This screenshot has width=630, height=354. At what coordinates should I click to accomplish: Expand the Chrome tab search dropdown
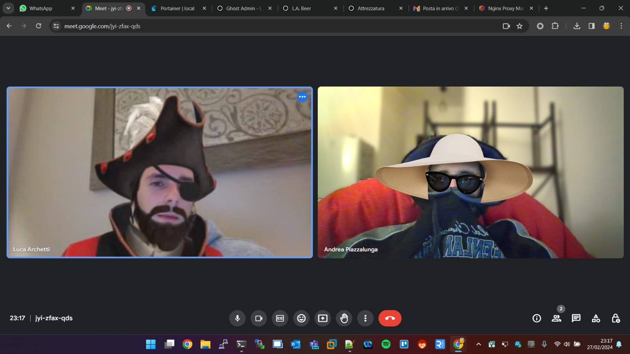coord(8,8)
